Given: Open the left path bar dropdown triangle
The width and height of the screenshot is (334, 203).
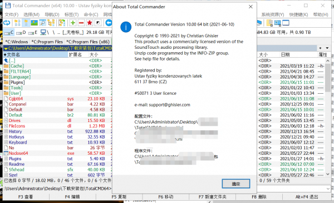Looking at the screenshot, I should [6, 48].
